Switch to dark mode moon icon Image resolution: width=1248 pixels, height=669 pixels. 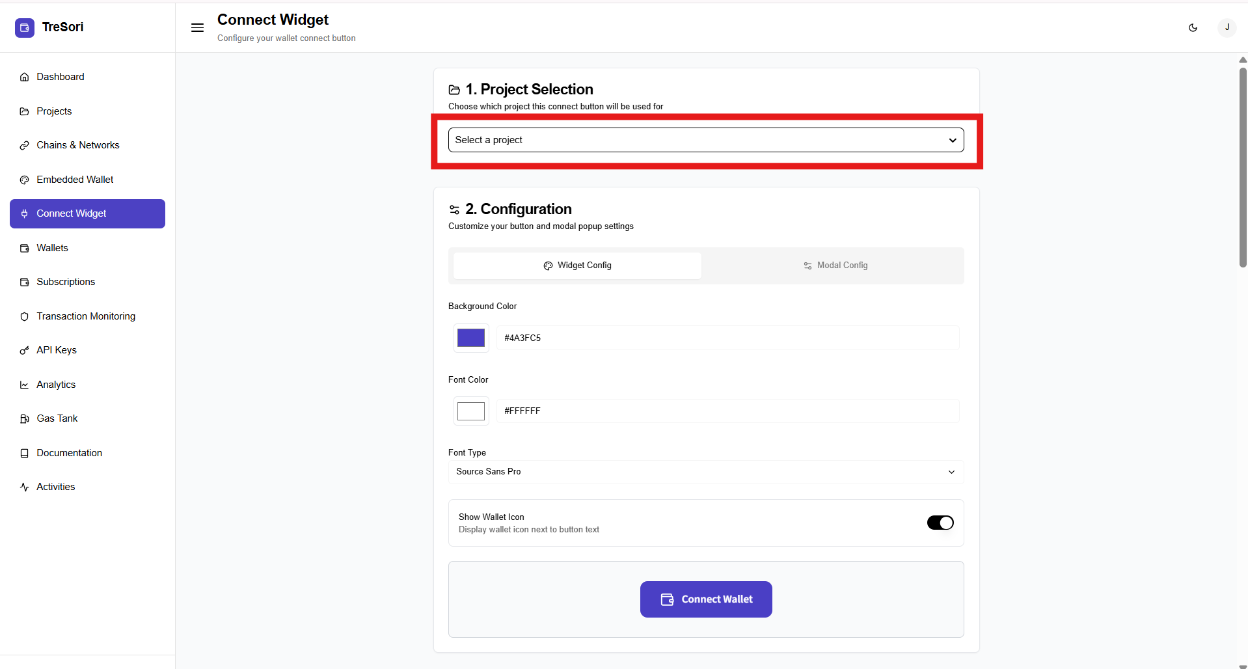click(x=1193, y=27)
